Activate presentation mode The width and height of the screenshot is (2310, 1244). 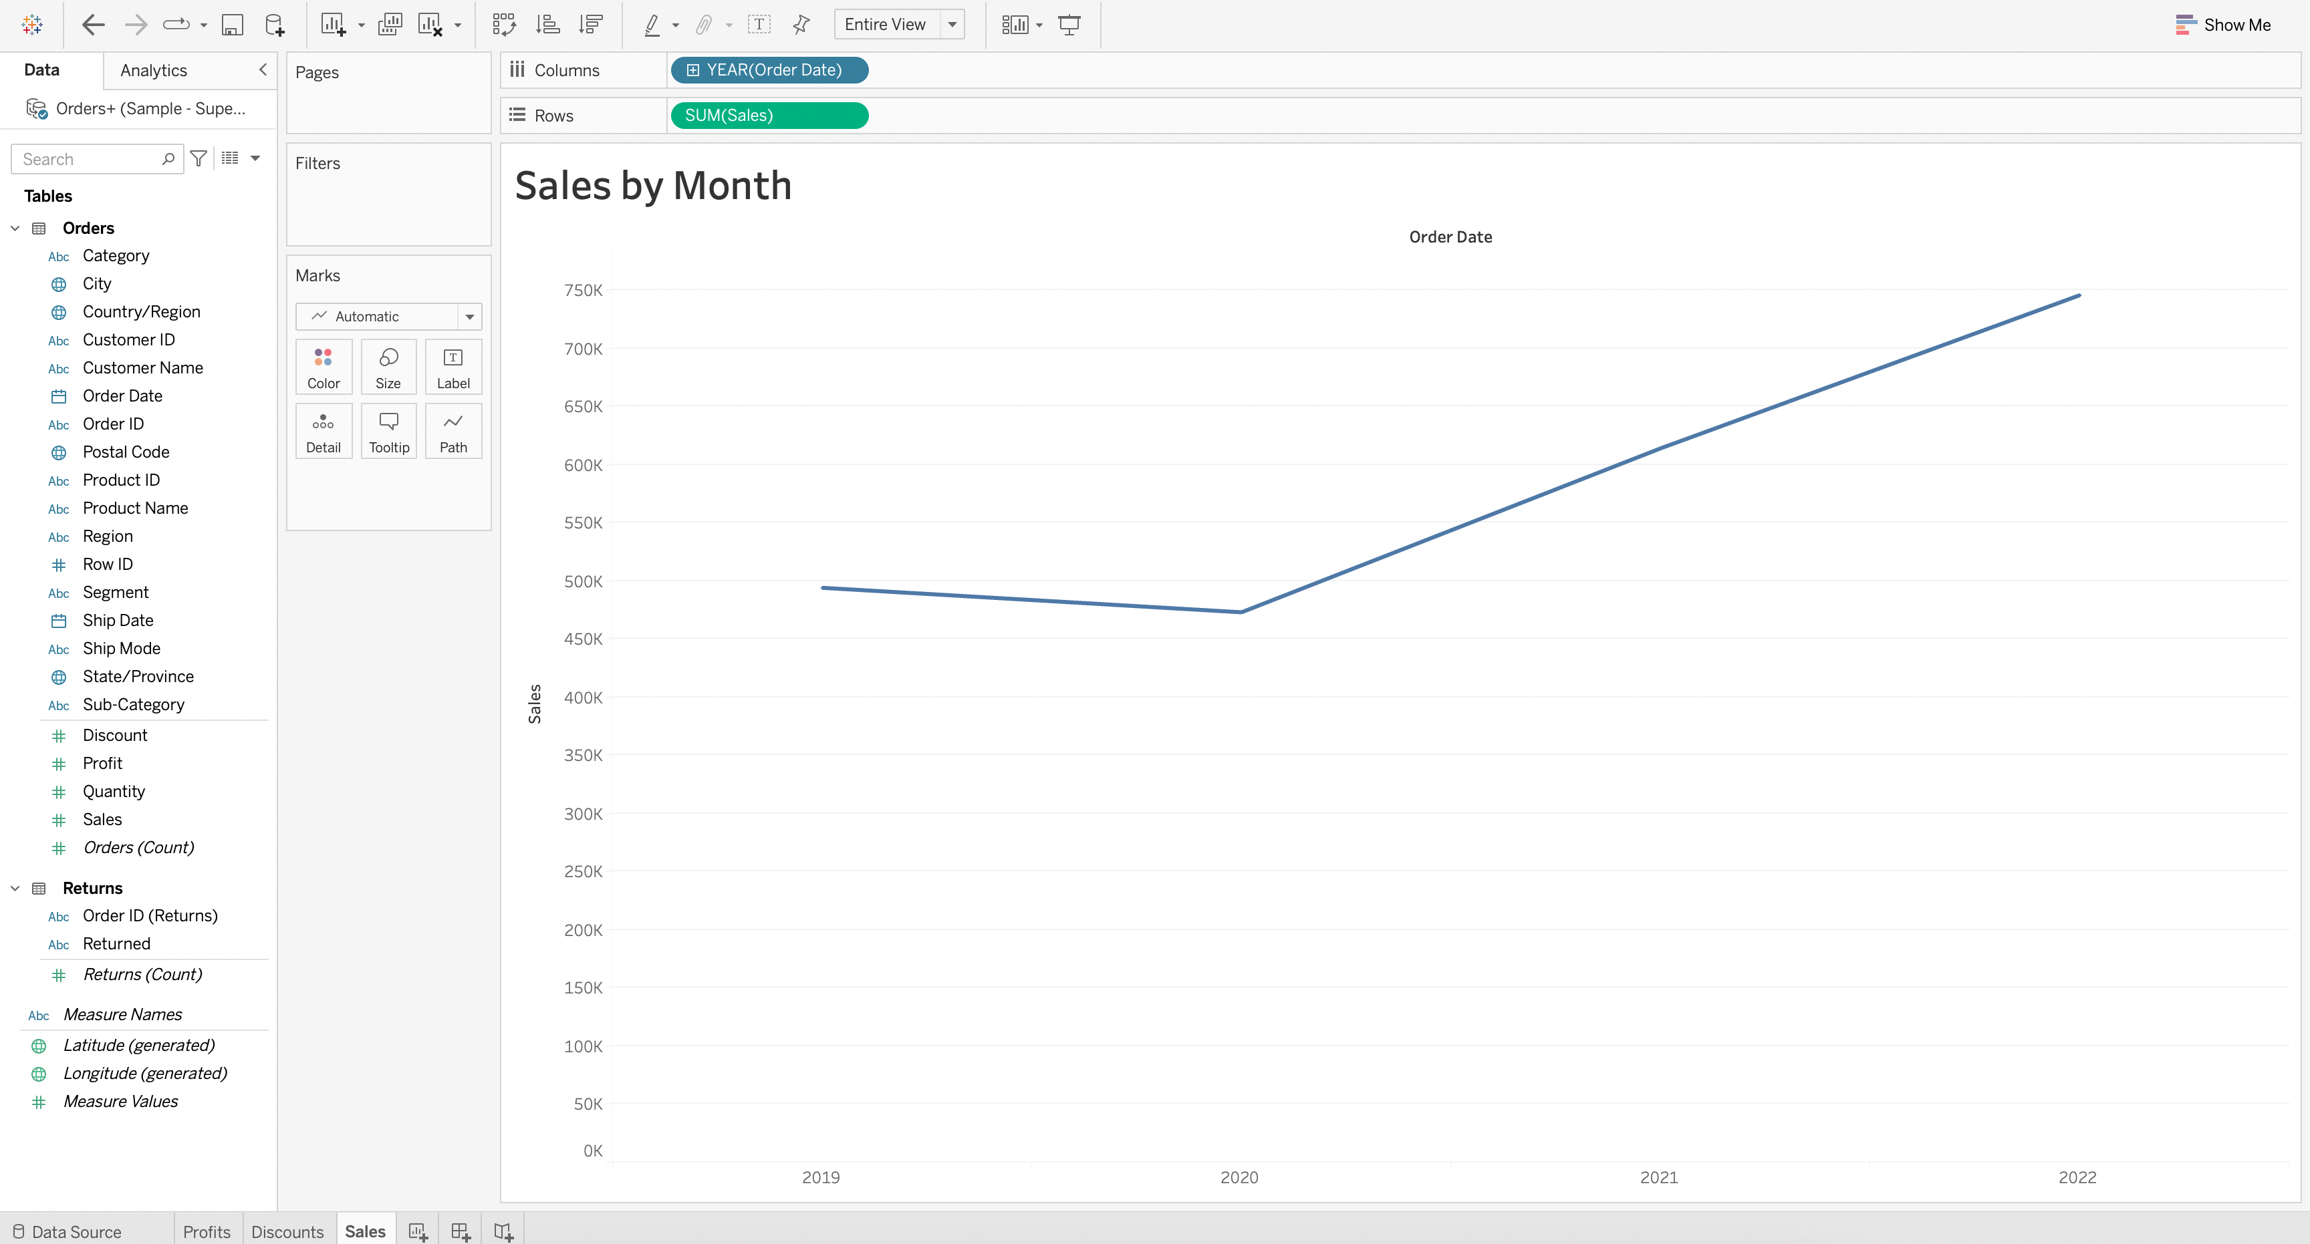coord(1070,24)
